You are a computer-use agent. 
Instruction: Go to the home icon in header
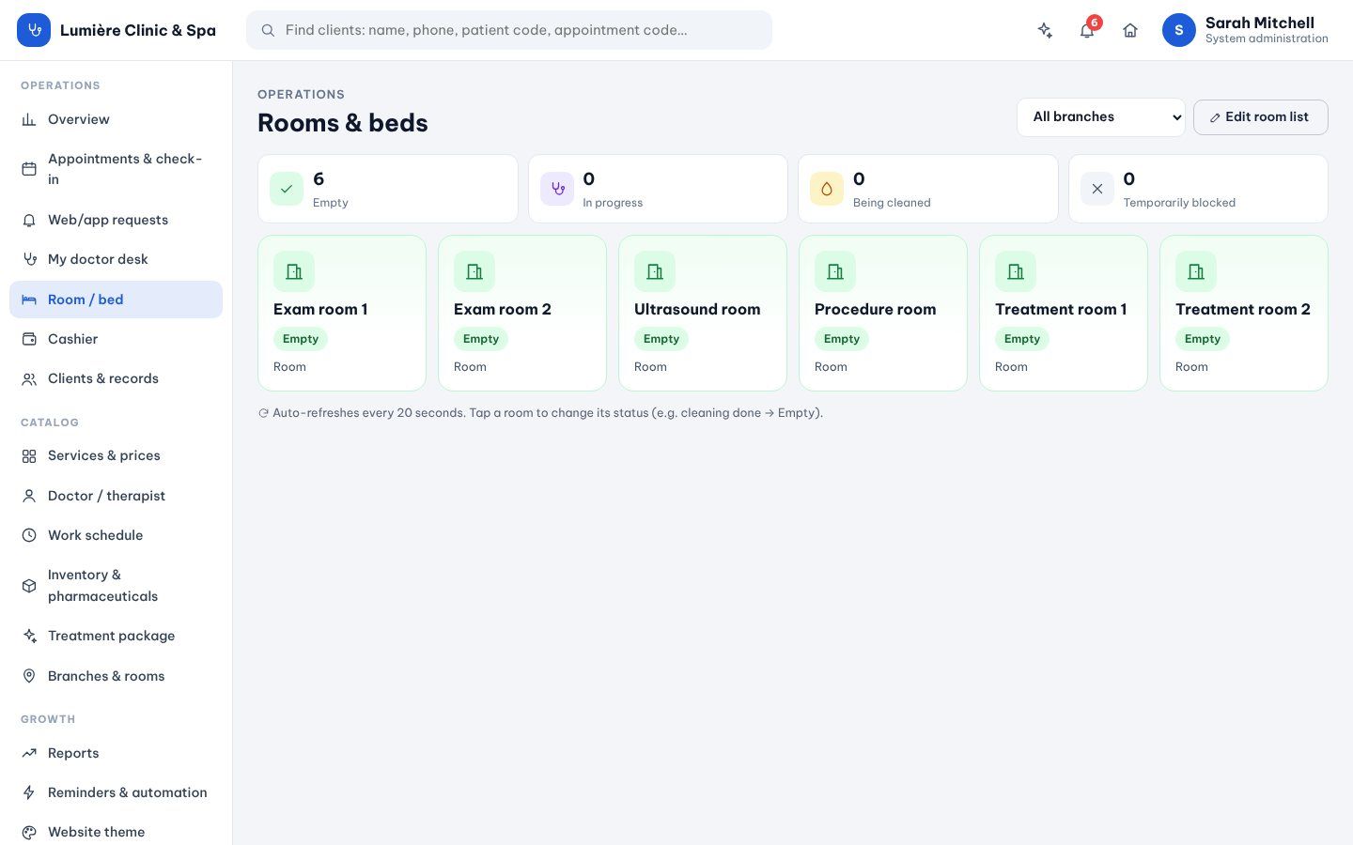(1130, 30)
